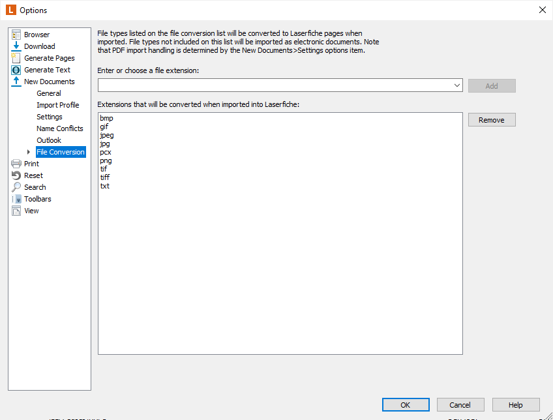553x420 pixels.
Task: Expand the File Conversion tree node
Action: pos(29,152)
